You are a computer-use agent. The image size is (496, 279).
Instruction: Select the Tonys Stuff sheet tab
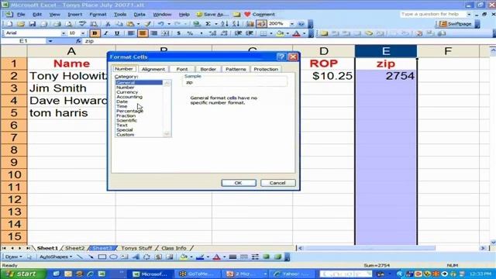136,248
